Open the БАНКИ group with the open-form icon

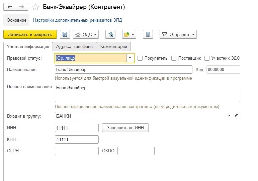[237, 116]
